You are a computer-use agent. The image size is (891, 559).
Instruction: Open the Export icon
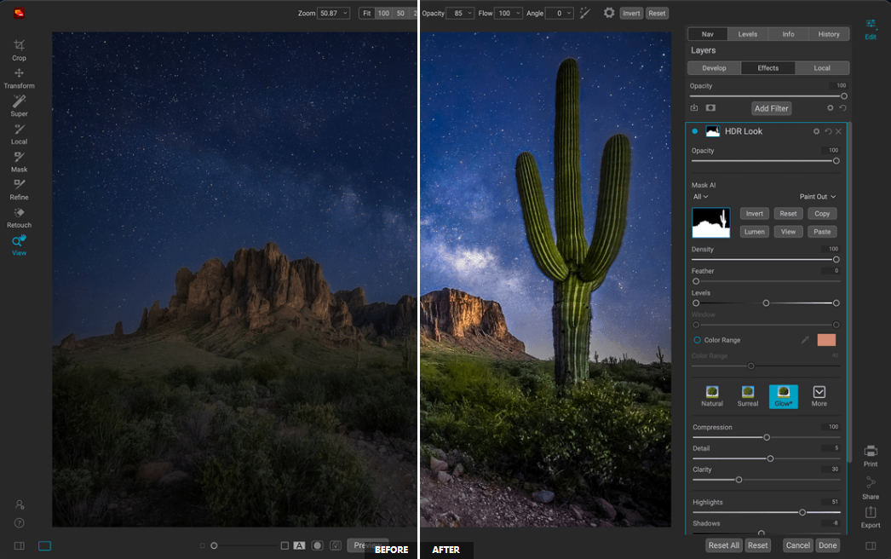(x=871, y=516)
